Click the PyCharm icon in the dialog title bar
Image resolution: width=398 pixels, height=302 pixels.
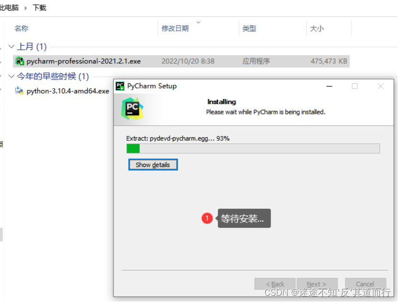(x=119, y=86)
